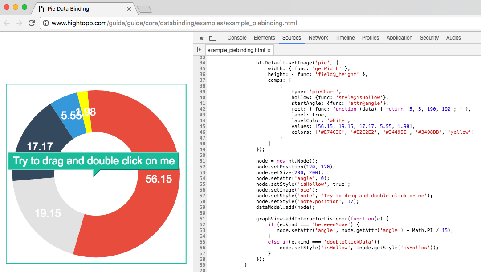Open the Network tab

click(x=318, y=38)
